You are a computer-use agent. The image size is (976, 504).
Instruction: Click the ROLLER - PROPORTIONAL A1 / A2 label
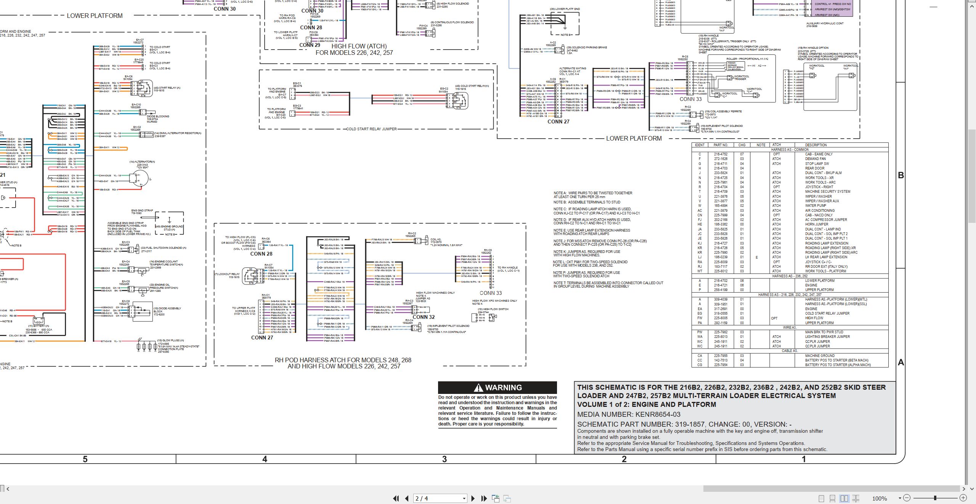coord(747,59)
